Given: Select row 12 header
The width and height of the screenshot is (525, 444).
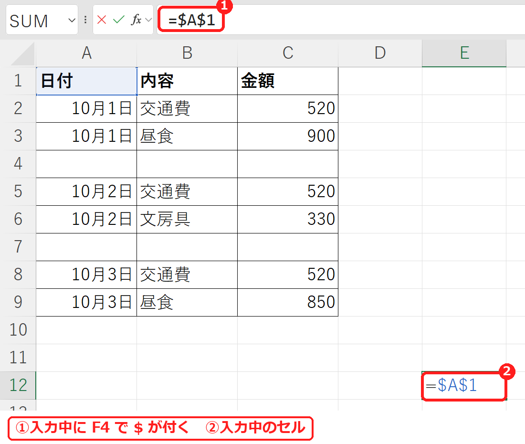Looking at the screenshot, I should (18, 385).
